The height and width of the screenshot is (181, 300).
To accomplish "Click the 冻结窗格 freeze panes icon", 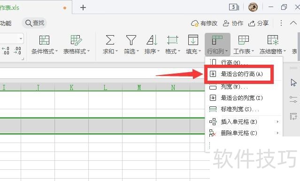I will pyautogui.click(x=273, y=40).
